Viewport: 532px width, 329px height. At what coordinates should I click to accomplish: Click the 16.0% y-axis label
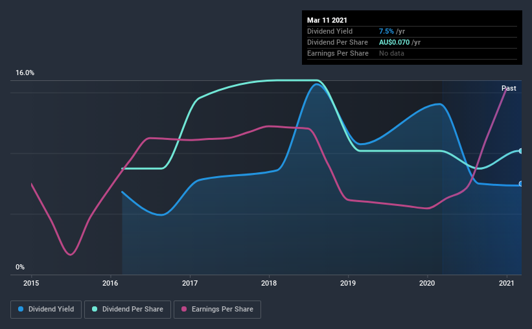(x=25, y=73)
